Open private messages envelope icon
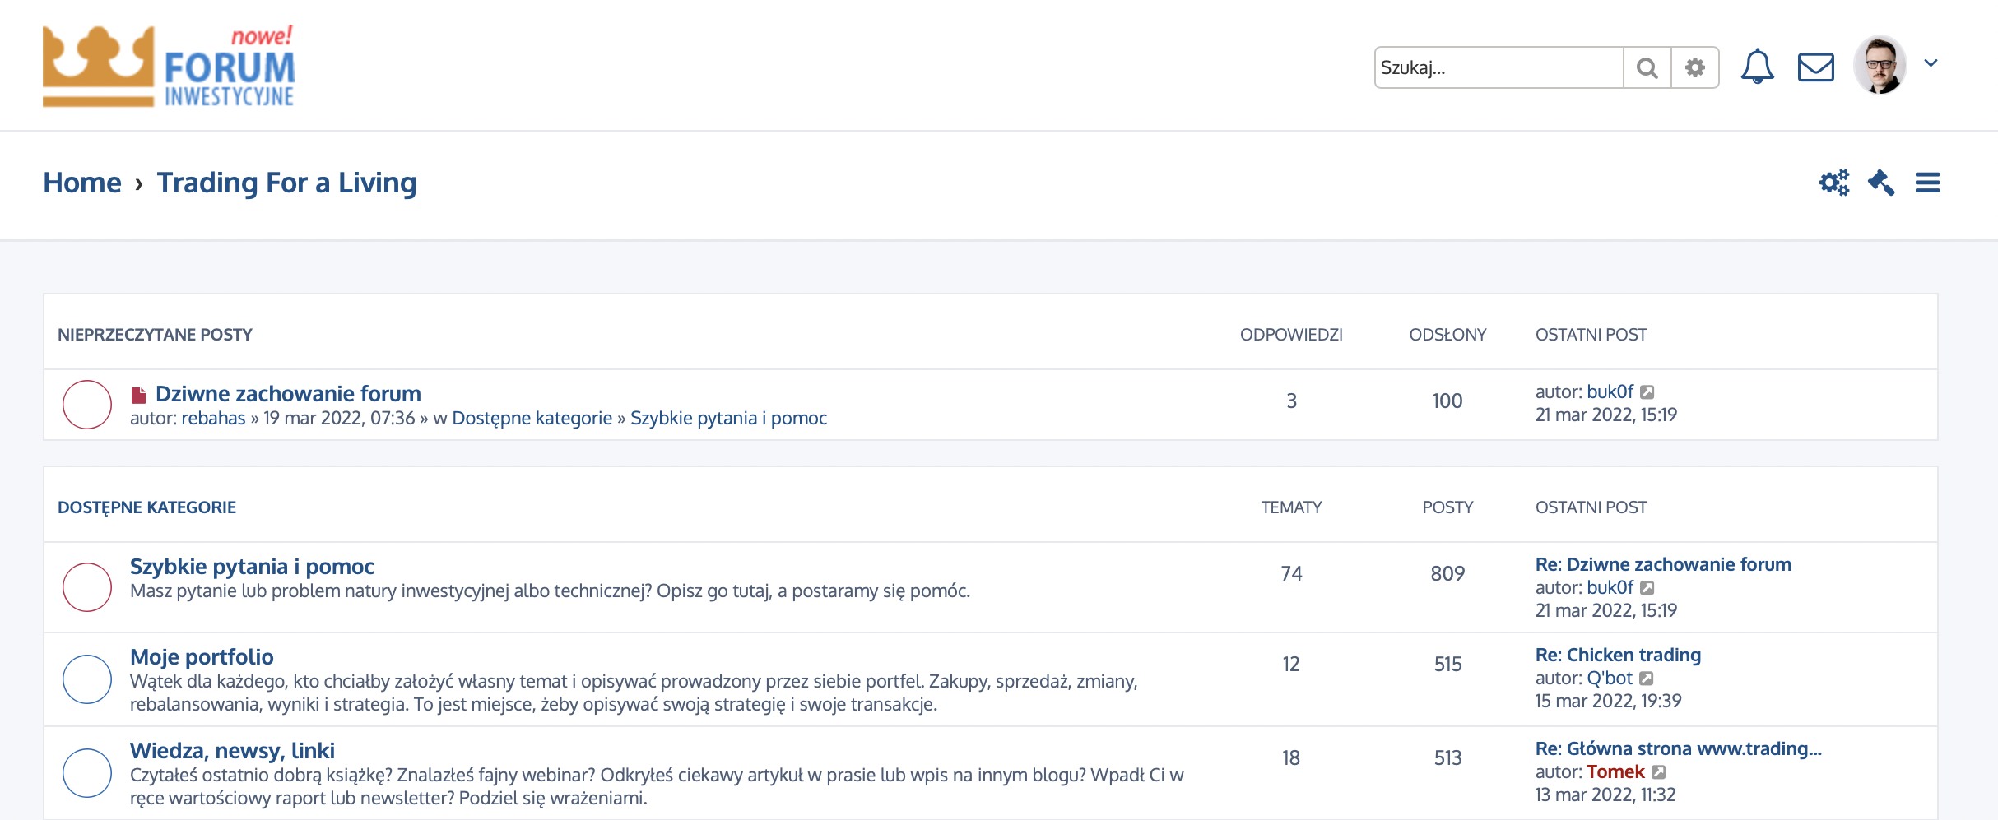Screen dimensions: 1998x820 [1815, 66]
